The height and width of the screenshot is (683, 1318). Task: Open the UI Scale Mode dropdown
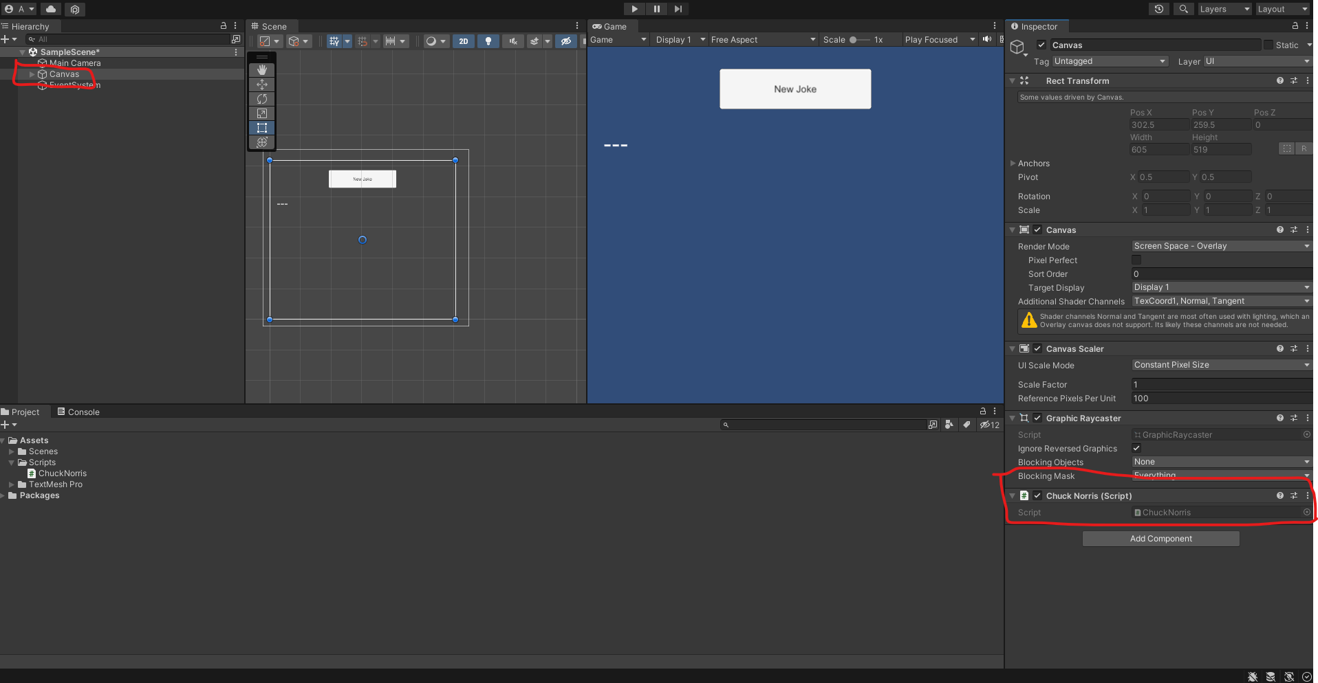(1221, 365)
